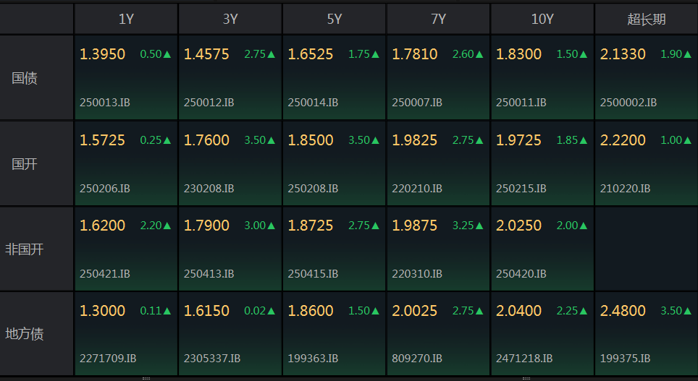Select the 5Y maturity column header
This screenshot has height=381, width=698.
[x=335, y=20]
